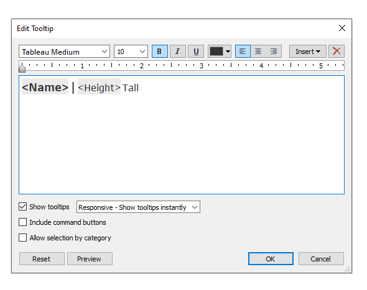
Task: Click the red X clear button
Action: [x=337, y=51]
